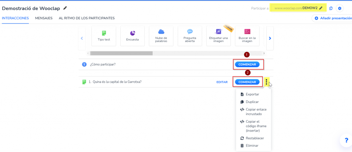Image resolution: width=352 pixels, height=152 pixels.
Task: Add an Etiquetar una imagen question
Action: [218, 36]
